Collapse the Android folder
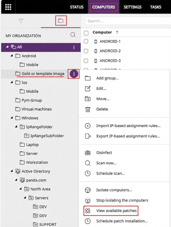The image size is (171, 227). click(x=12, y=56)
